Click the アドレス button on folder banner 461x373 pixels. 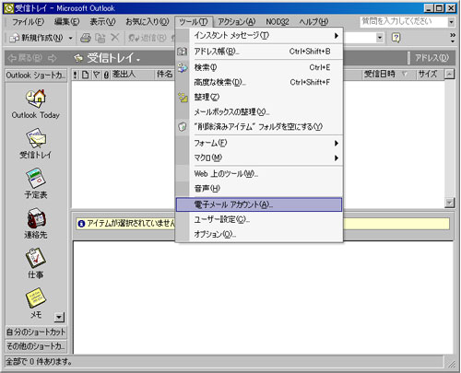pos(431,58)
